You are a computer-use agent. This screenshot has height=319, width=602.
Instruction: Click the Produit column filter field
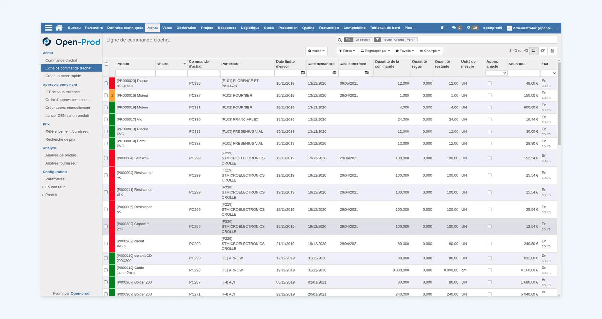coord(135,73)
